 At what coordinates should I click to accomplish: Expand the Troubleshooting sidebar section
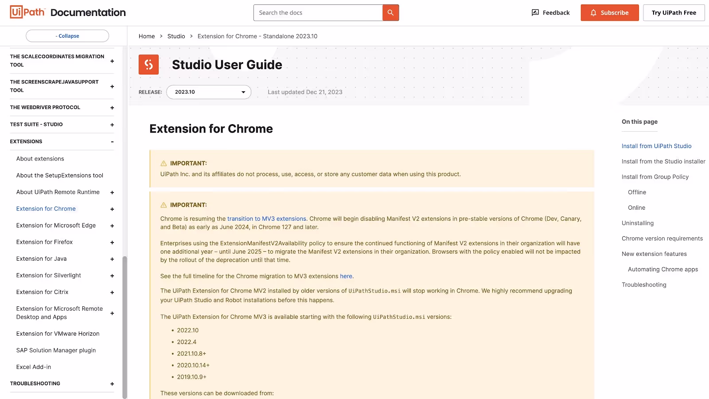[x=112, y=384]
